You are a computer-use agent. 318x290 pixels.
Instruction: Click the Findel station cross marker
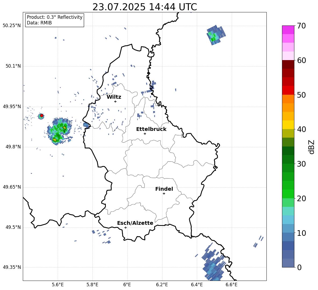point(164,194)
